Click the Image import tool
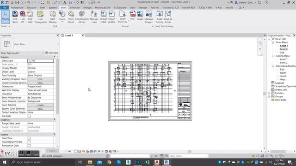Screen dimensions: 296x166 pos(140,15)
